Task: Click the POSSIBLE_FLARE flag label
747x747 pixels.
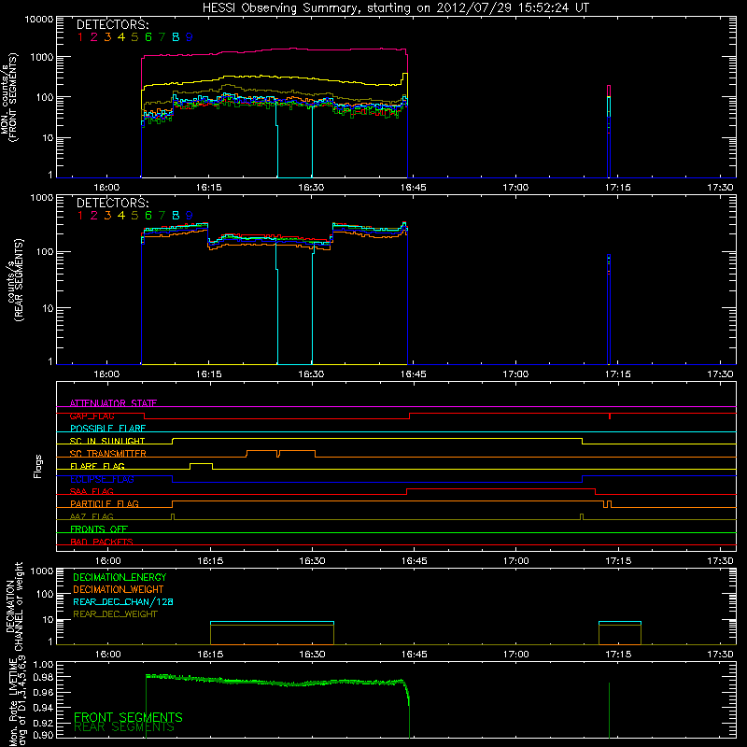Action: pos(107,429)
